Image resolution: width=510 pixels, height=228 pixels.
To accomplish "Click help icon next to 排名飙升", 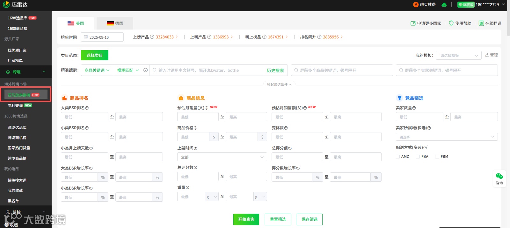I will click(x=319, y=37).
